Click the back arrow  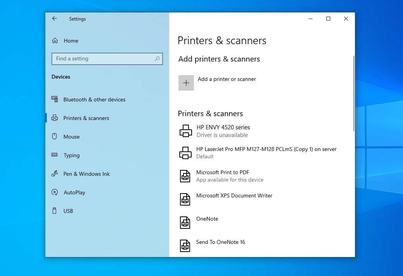click(x=54, y=18)
